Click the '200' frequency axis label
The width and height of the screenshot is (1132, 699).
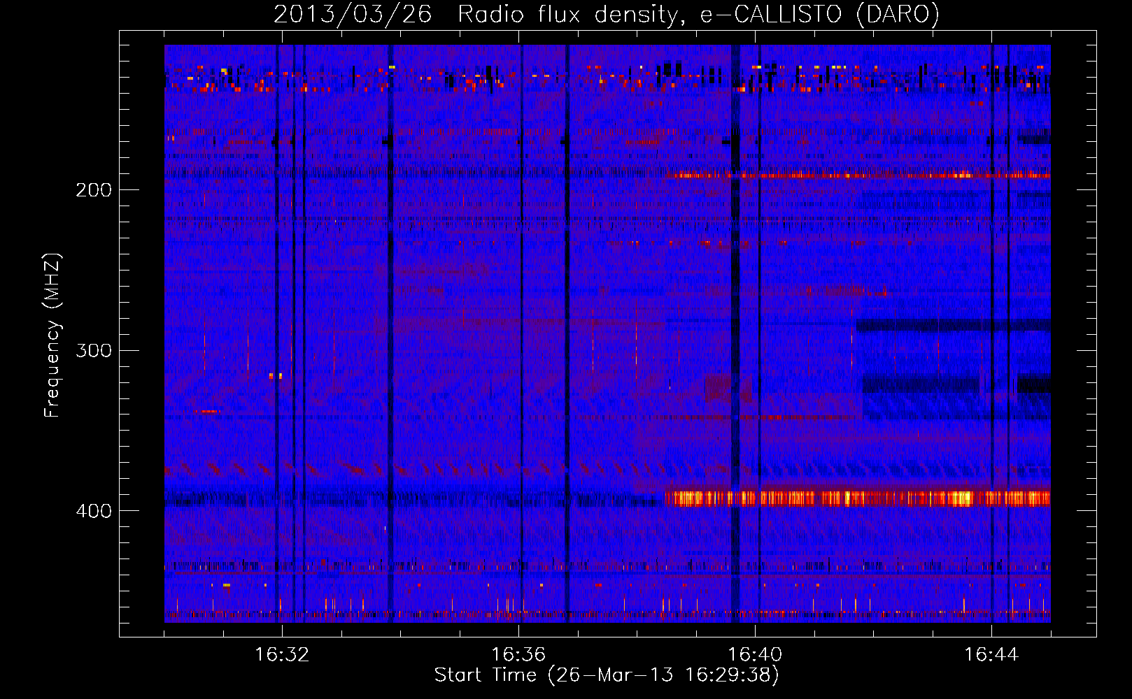(x=93, y=190)
